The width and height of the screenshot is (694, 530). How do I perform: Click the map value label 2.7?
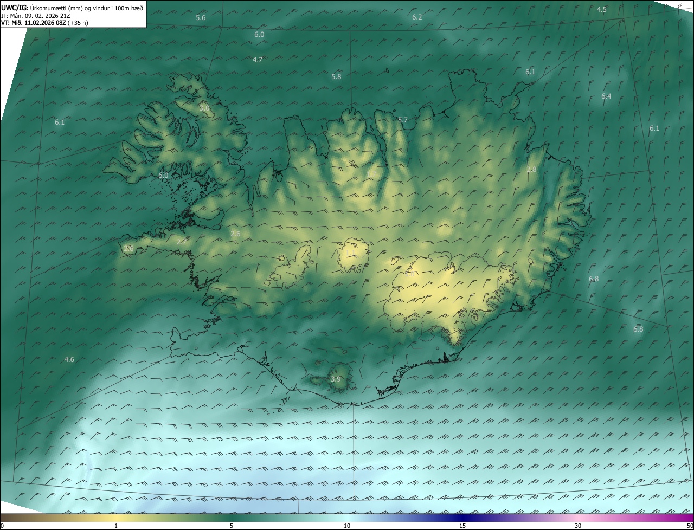[x=181, y=242]
